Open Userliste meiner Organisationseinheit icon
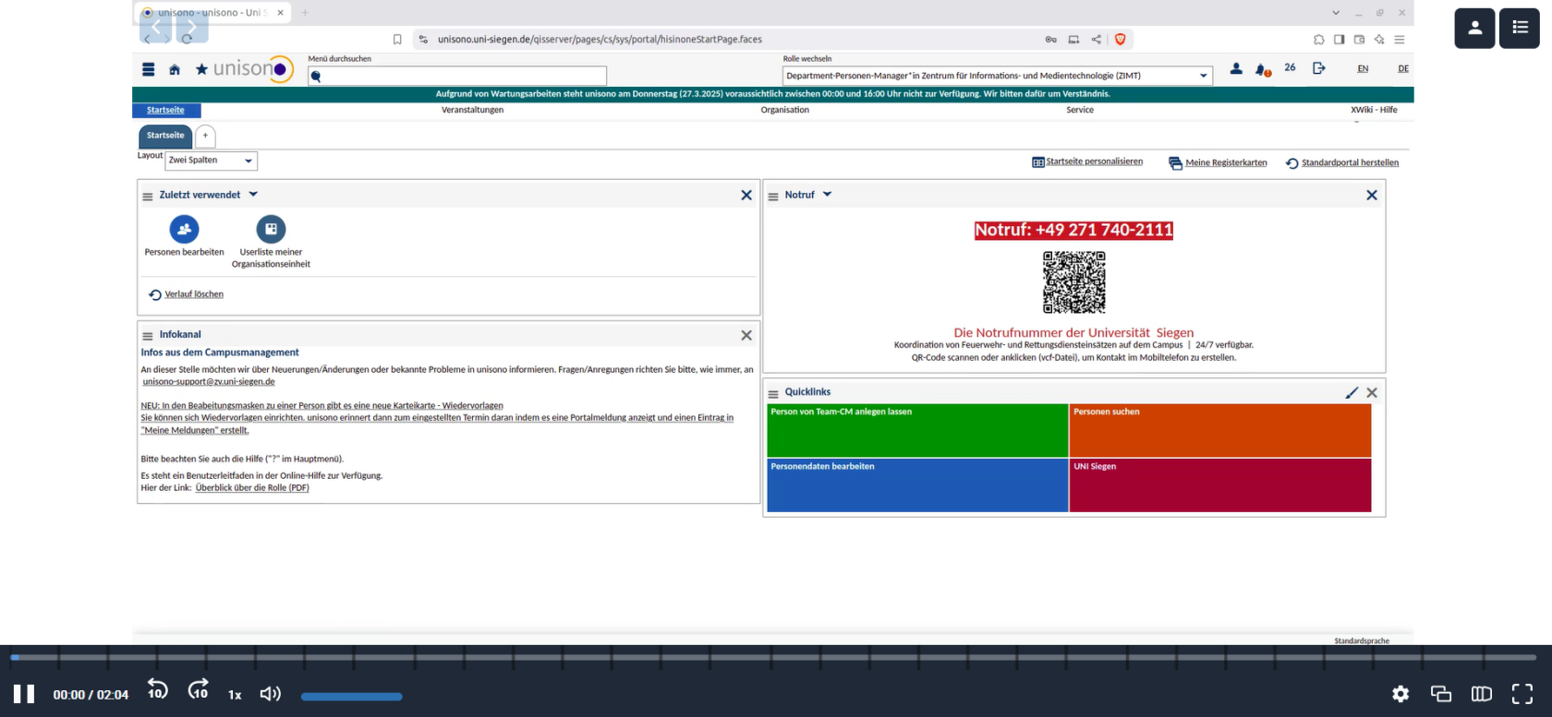 click(x=271, y=229)
